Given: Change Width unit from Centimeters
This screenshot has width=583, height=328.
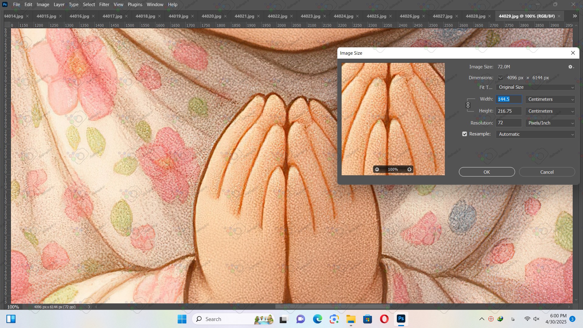Looking at the screenshot, I should click(550, 99).
